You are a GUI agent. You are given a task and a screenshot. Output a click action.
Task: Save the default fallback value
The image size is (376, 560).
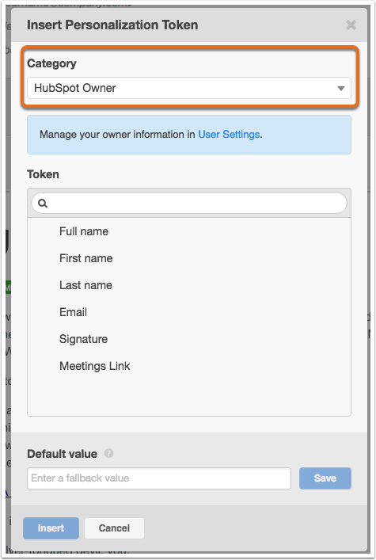pos(325,478)
